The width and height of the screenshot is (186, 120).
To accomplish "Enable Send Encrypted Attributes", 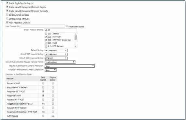I will [7, 18].
